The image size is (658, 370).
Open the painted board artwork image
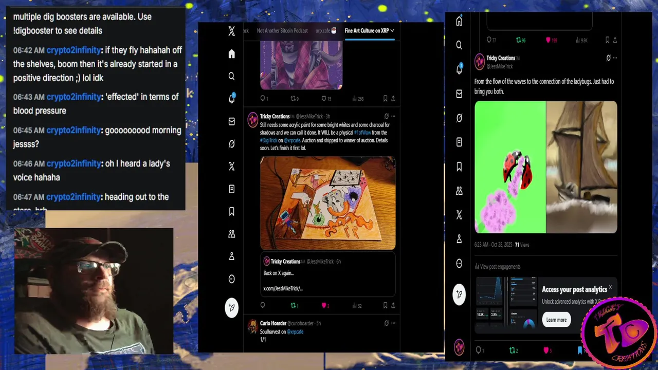pyautogui.click(x=327, y=203)
